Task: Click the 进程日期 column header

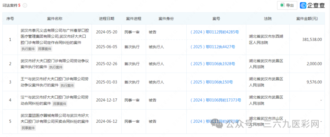Action: click(x=107, y=18)
